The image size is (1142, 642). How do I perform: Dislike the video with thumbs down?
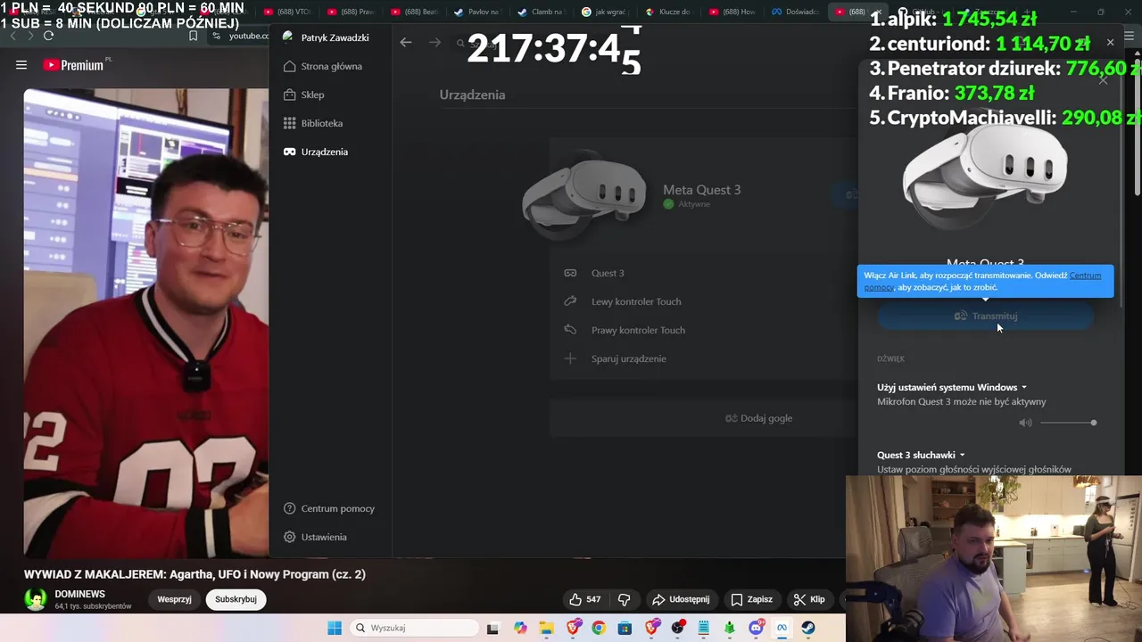click(x=624, y=599)
